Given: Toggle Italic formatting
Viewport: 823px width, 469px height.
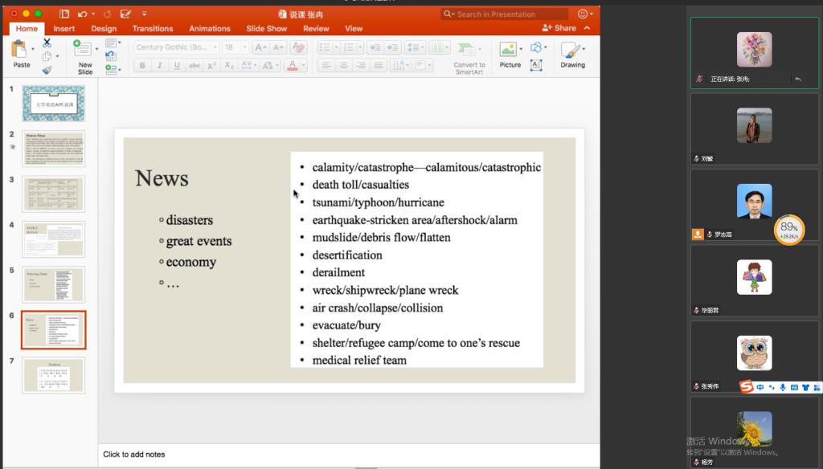Looking at the screenshot, I should point(159,65).
